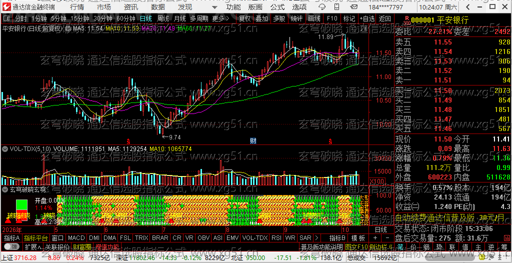Switch to 15分钟 period
Viewport: 512px width, 263px height.
tap(80, 18)
